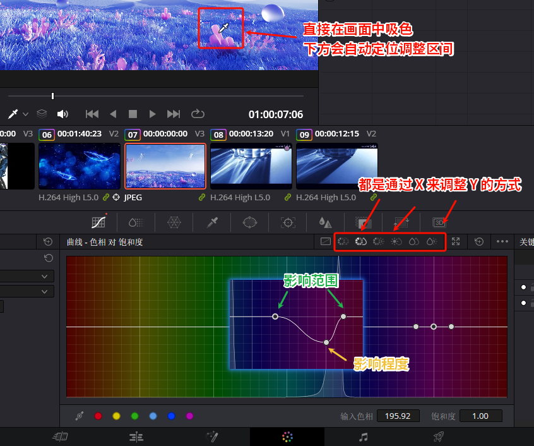Expand the upper dropdown in the left panel
The width and height of the screenshot is (534, 446).
44,276
